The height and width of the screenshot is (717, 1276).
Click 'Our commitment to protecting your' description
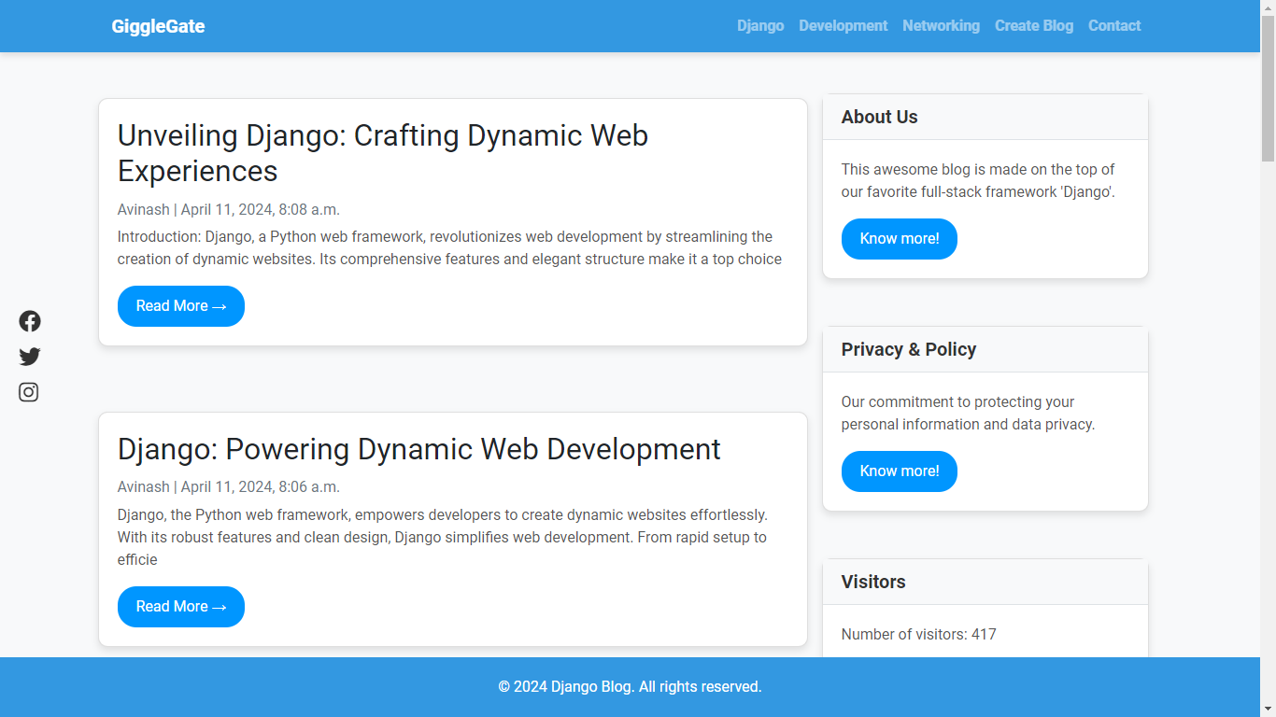click(x=968, y=414)
